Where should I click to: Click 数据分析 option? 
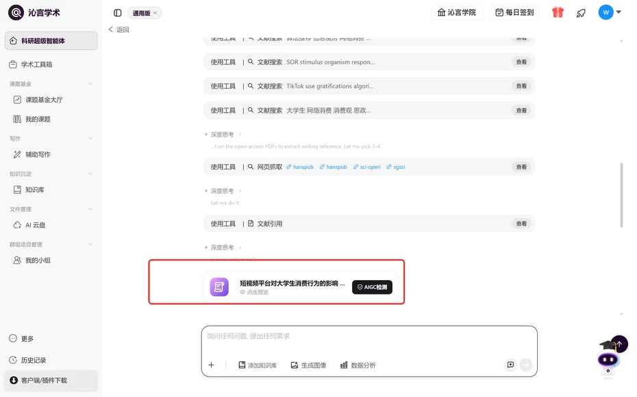[358, 365]
